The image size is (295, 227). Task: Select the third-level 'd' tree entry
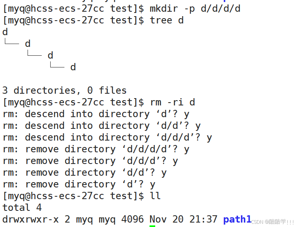(x=50, y=55)
